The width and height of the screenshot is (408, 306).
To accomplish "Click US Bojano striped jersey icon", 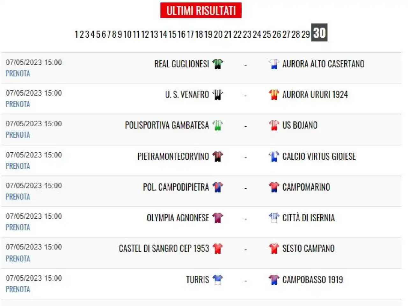I will click(274, 125).
